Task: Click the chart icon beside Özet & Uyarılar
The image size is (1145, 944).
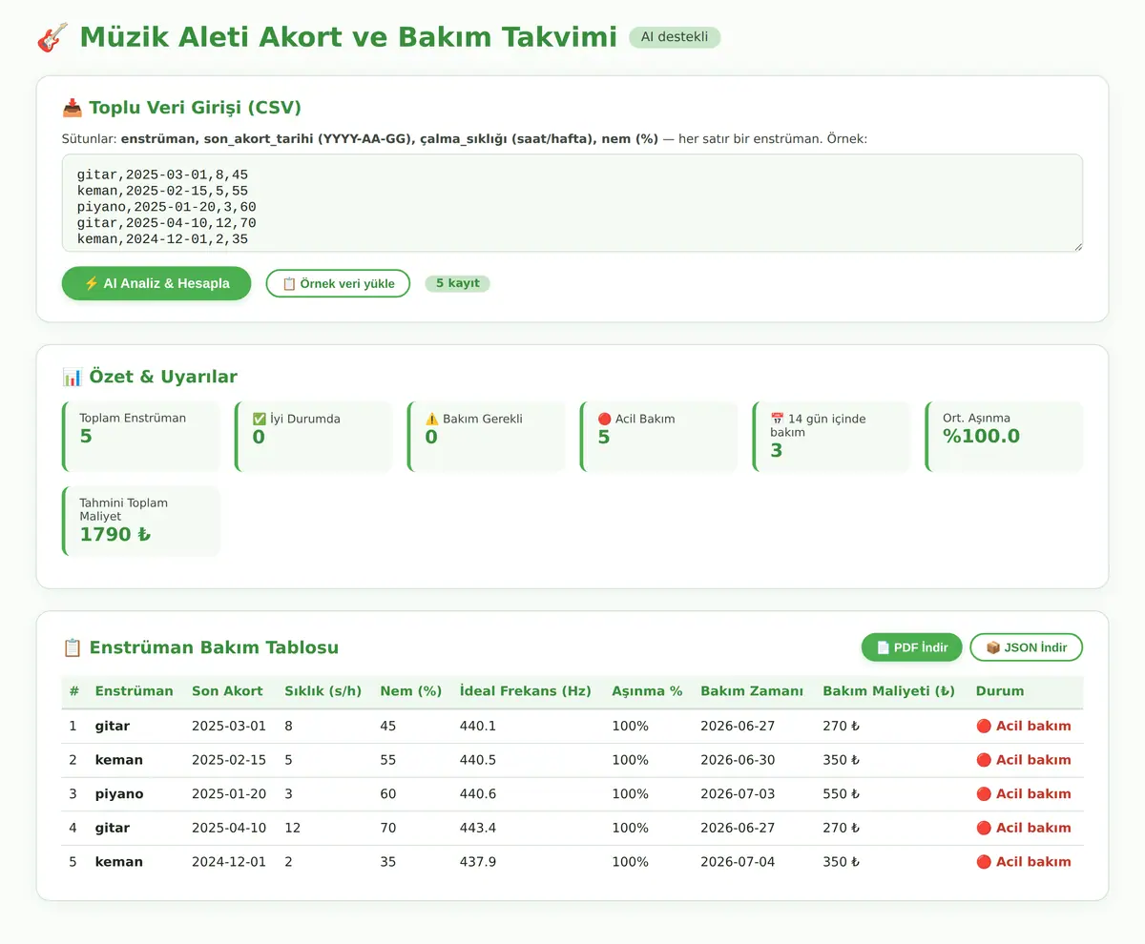Action: 72,377
